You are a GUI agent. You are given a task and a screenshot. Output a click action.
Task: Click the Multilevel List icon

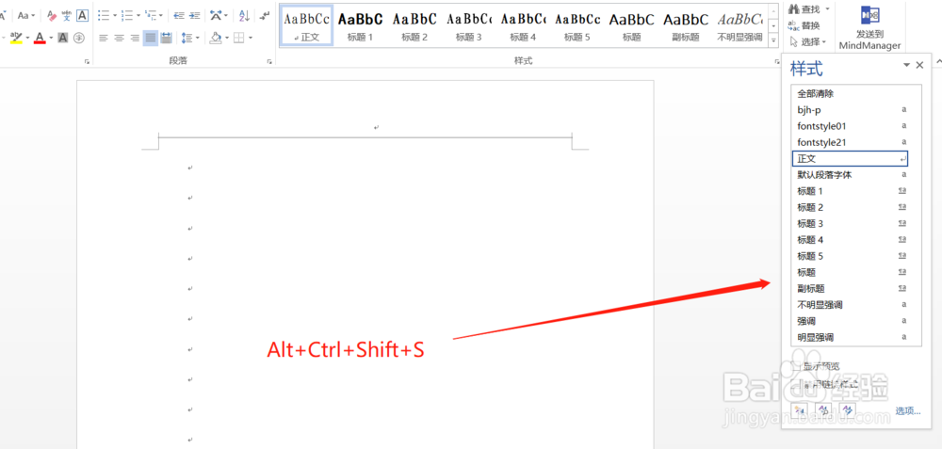151,16
